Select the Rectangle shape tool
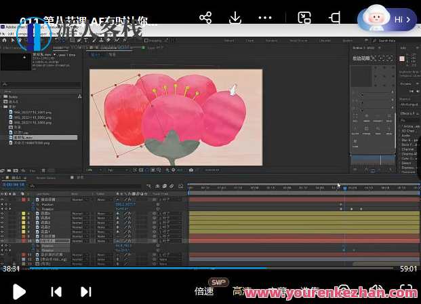This screenshot has height=304, width=421. [x=72, y=40]
